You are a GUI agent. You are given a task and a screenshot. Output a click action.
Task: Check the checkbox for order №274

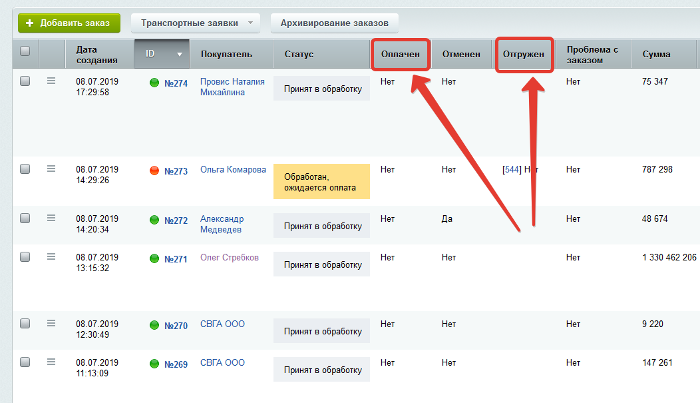point(25,81)
